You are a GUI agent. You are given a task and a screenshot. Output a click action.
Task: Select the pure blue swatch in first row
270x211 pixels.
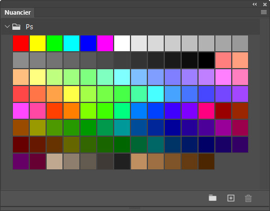(x=88, y=43)
